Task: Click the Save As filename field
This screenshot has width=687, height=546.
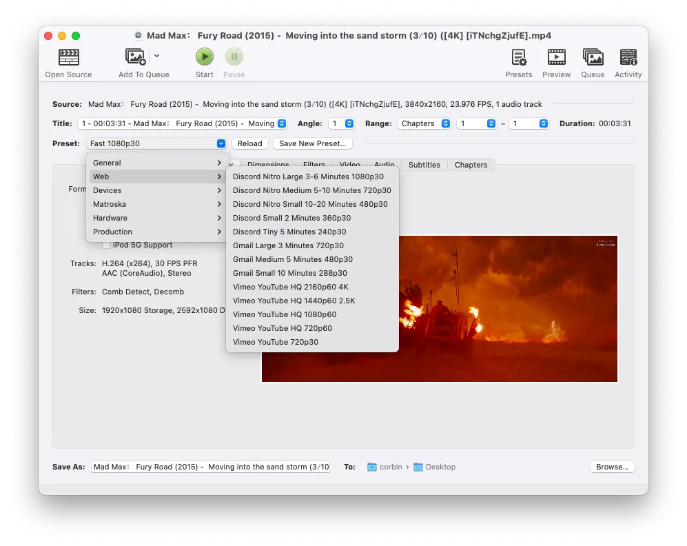Action: [211, 467]
